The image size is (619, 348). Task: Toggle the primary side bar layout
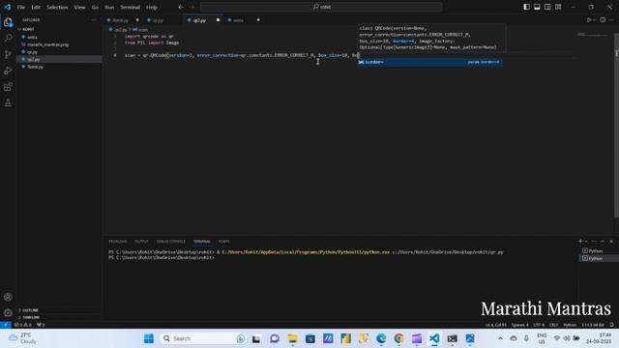coord(526,7)
